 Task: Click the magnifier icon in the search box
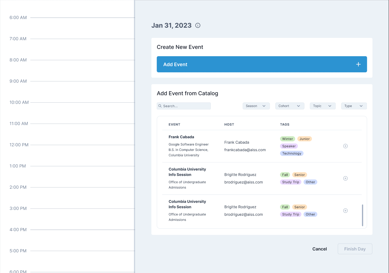[x=160, y=106]
